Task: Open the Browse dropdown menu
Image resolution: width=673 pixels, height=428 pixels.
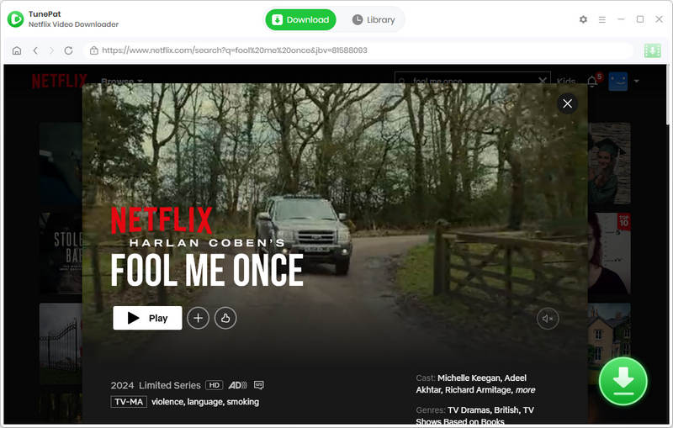Action: tap(121, 81)
